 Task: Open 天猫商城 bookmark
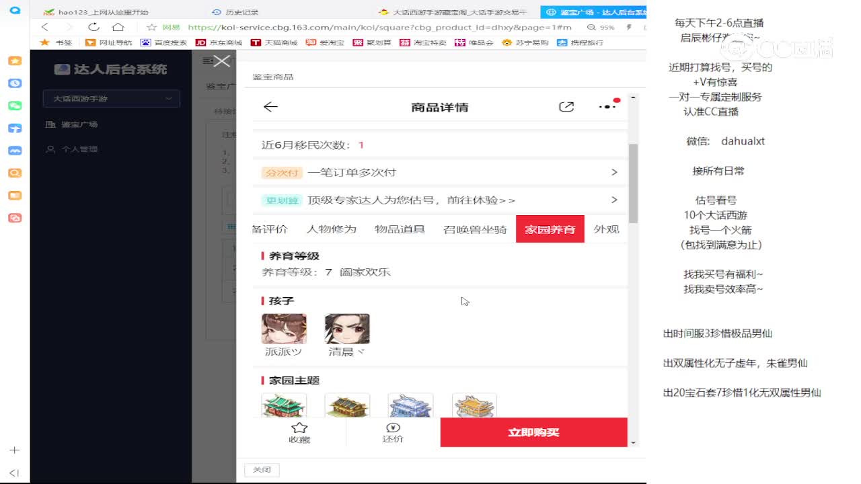pyautogui.click(x=274, y=42)
